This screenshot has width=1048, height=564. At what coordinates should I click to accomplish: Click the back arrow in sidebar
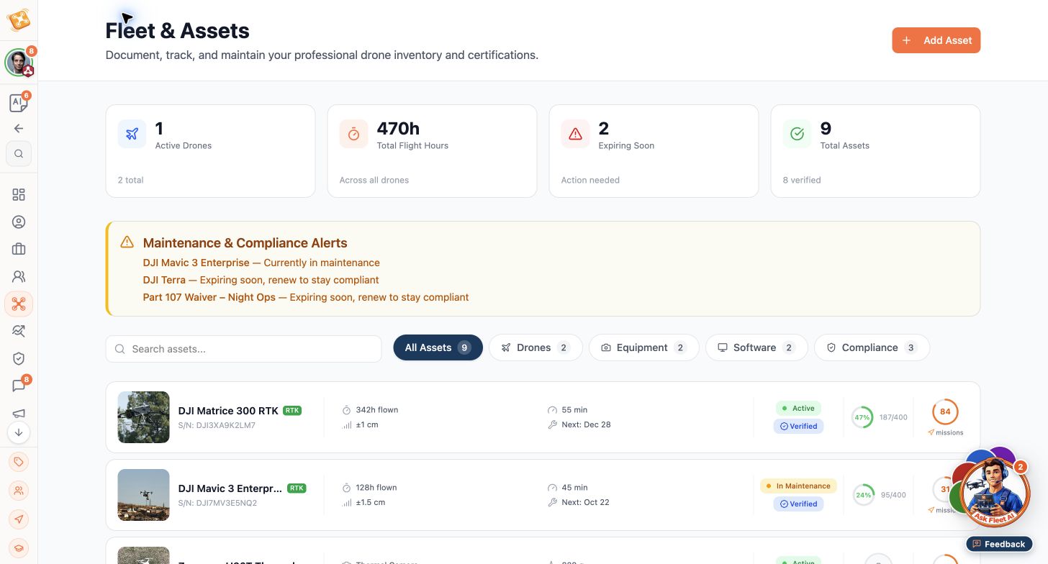point(19,129)
